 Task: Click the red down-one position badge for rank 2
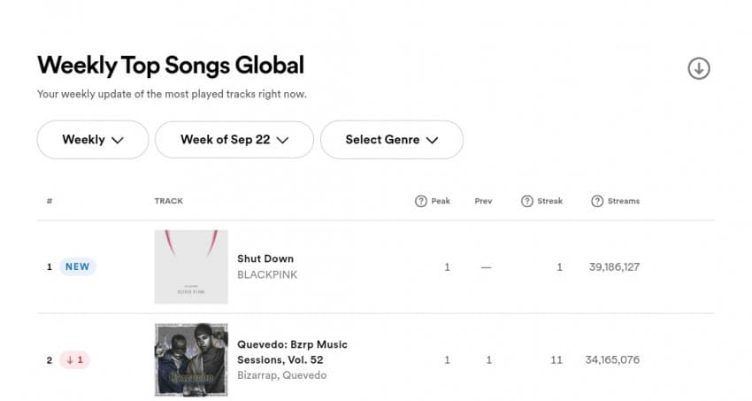(74, 359)
